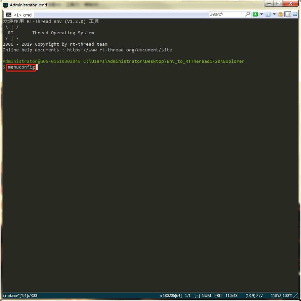
Task: Select the <1> cmd tab
Action: pyautogui.click(x=19, y=15)
